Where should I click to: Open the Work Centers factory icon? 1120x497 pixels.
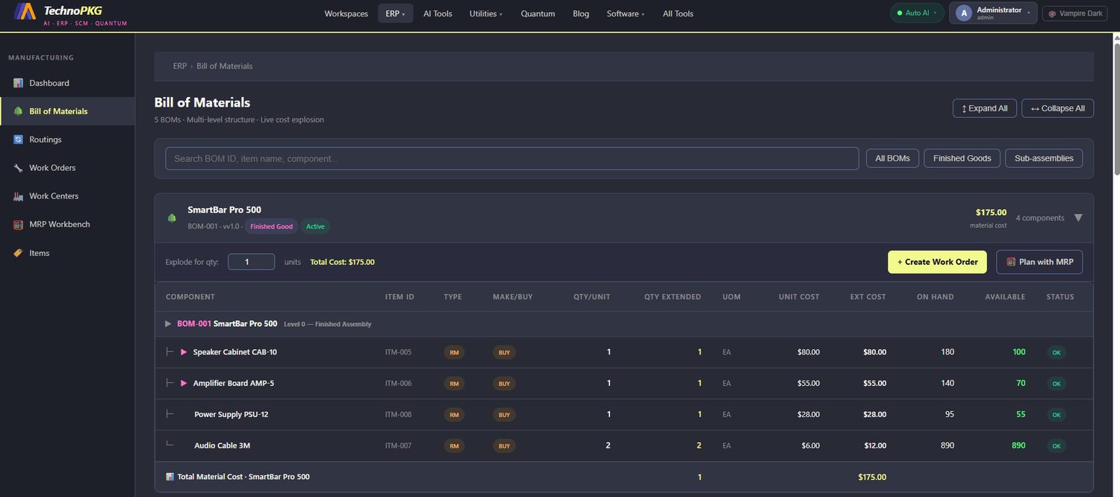coord(18,196)
